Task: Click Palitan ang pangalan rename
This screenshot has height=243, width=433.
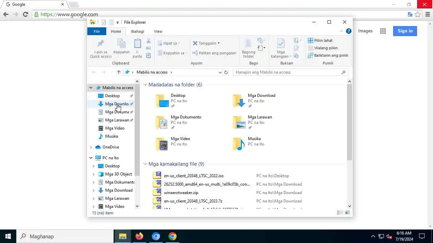Action: [x=214, y=53]
